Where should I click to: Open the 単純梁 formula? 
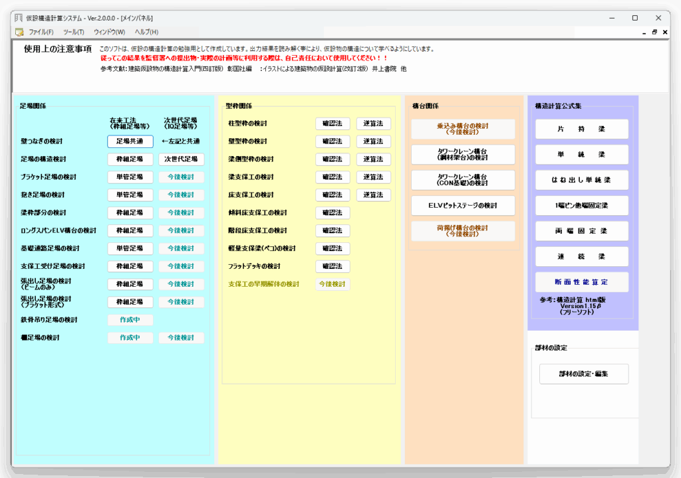point(581,155)
